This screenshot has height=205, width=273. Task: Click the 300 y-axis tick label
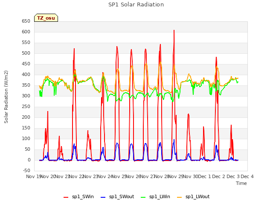pos(26,96)
